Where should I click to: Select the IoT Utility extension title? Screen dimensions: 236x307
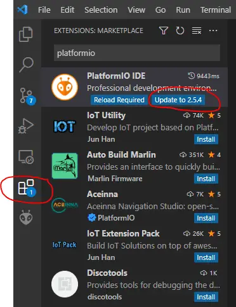pyautogui.click(x=106, y=115)
